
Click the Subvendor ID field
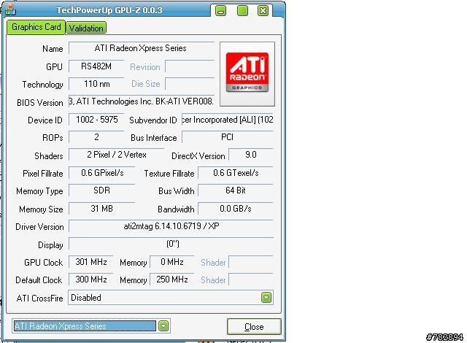[228, 120]
